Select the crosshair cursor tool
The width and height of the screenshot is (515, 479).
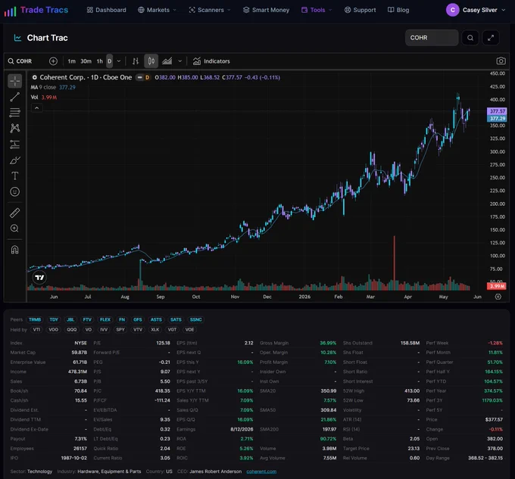(15, 81)
